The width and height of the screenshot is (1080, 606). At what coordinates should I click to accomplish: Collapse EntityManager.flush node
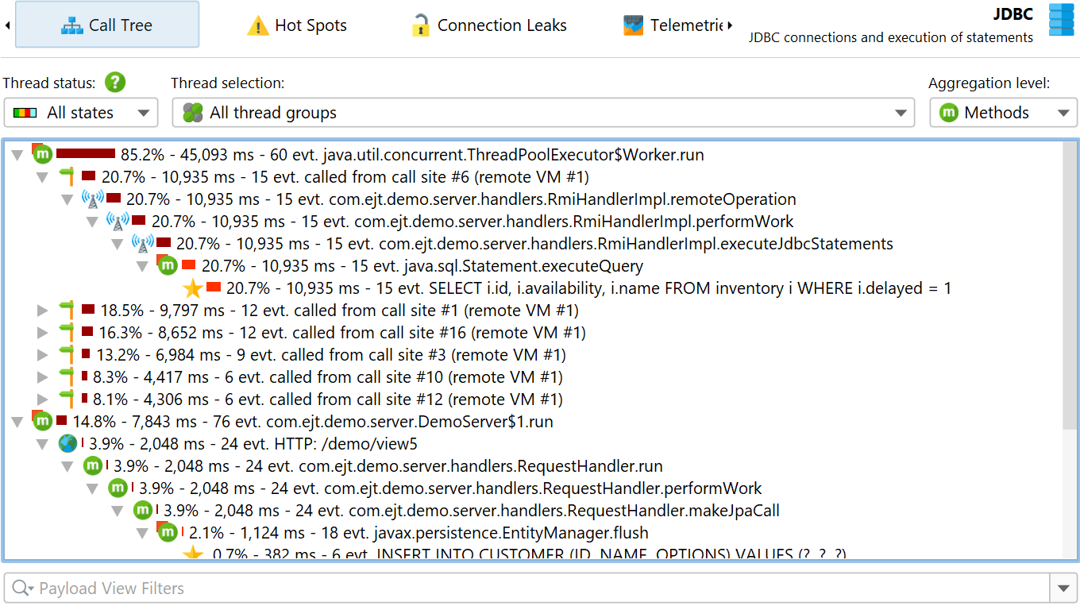coord(143,533)
